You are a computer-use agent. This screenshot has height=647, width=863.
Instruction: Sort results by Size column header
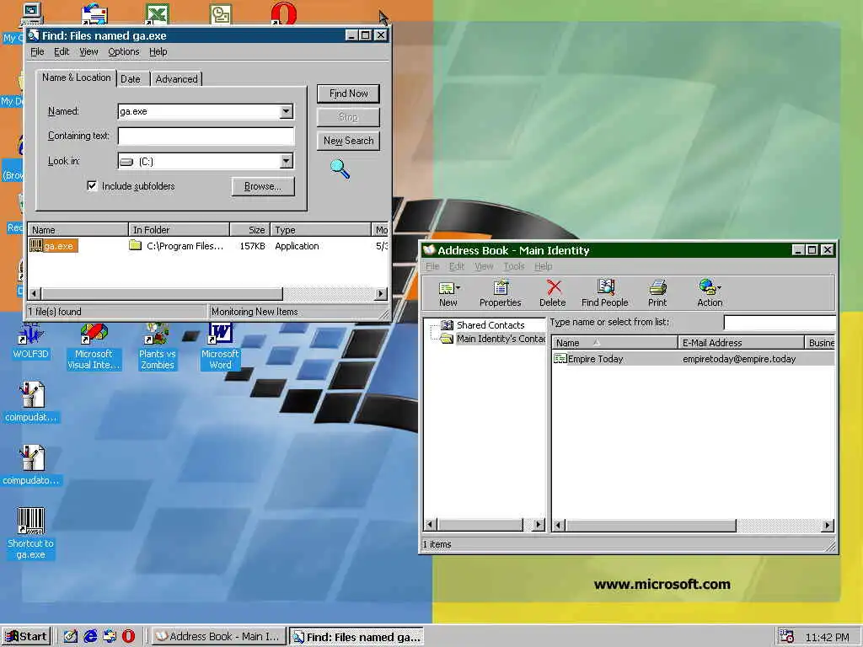pos(249,229)
